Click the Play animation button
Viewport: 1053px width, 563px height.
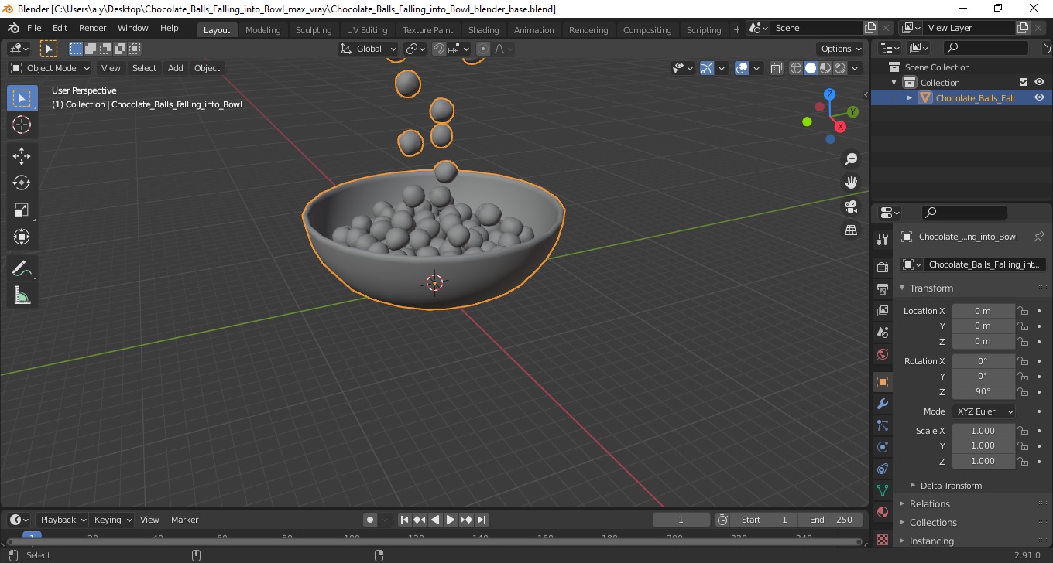coord(451,520)
